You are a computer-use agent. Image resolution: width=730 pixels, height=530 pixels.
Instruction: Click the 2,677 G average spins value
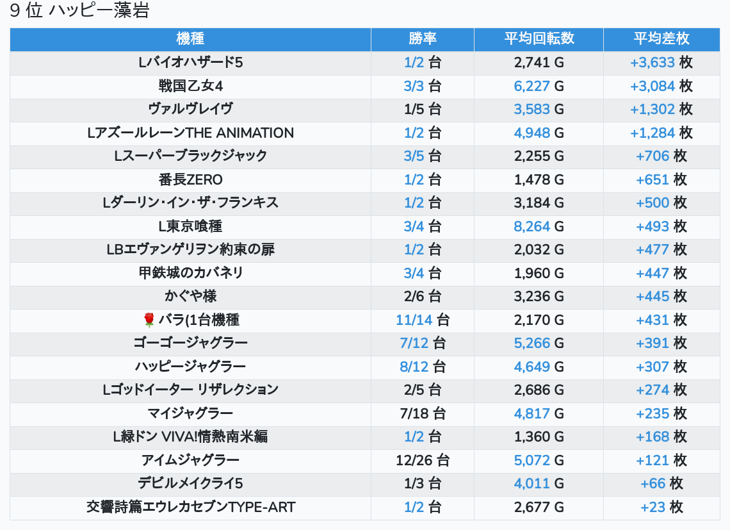(x=539, y=507)
